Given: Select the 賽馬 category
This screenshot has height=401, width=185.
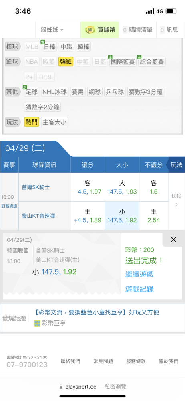Looking at the screenshot, I should click(x=78, y=92).
